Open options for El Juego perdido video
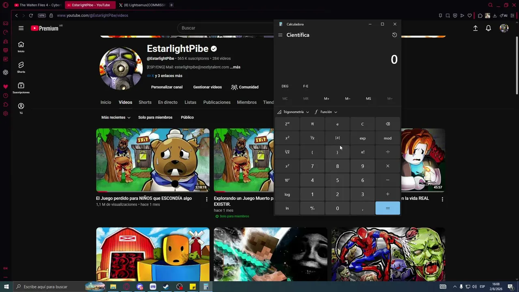The height and width of the screenshot is (292, 519). (207, 199)
